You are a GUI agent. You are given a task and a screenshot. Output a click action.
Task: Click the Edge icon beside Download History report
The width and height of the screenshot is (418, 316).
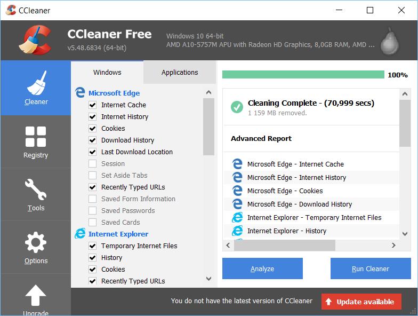(x=237, y=204)
